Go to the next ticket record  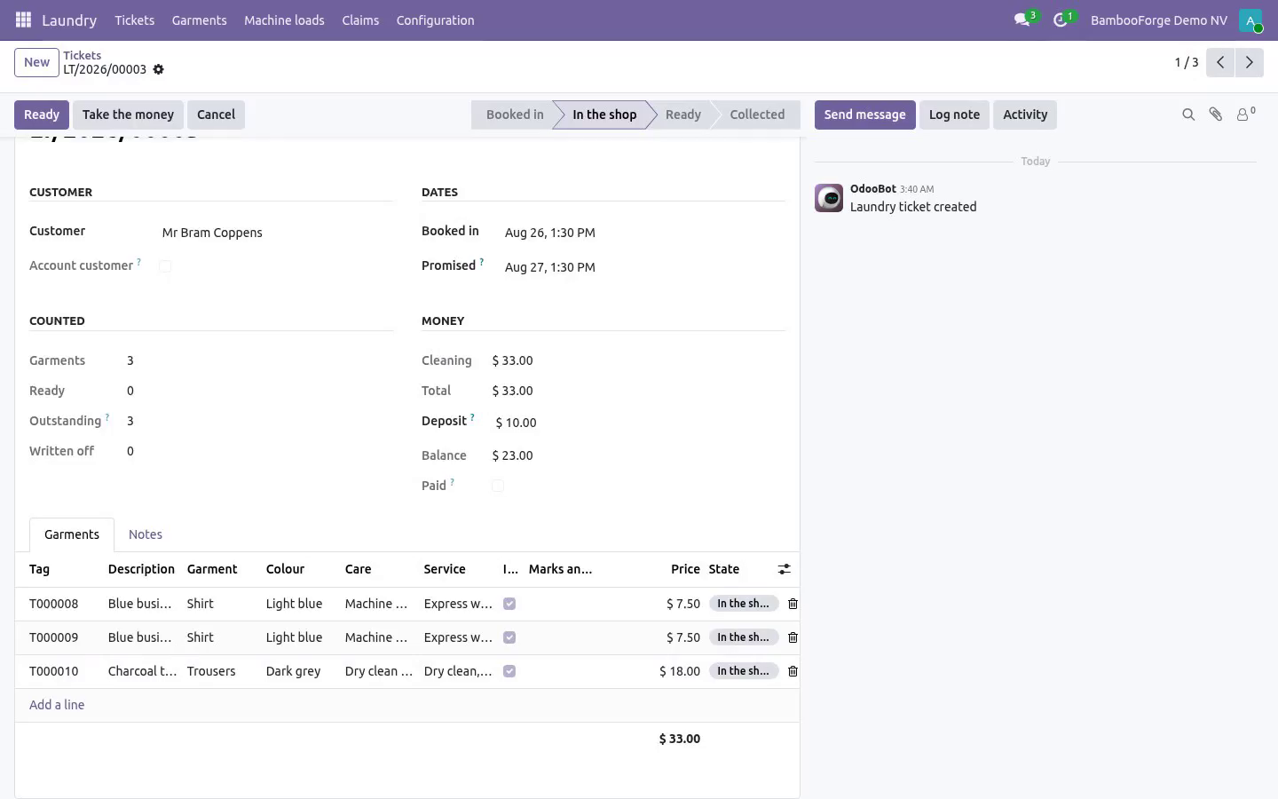point(1249,62)
